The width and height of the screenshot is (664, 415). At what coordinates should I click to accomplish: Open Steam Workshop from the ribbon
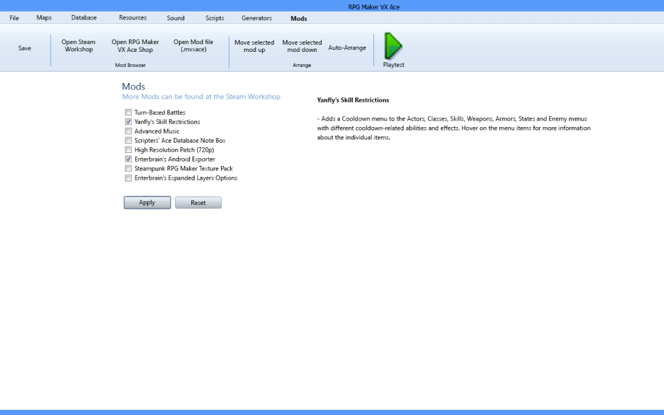(78, 46)
